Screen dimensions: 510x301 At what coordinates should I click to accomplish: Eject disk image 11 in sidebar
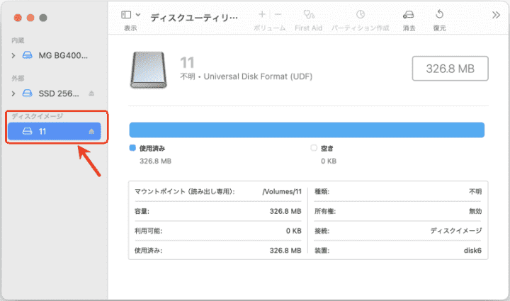coord(91,132)
